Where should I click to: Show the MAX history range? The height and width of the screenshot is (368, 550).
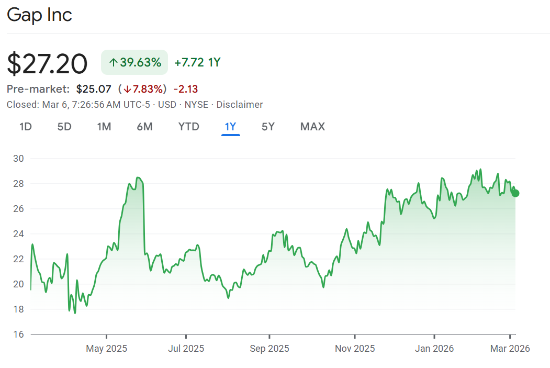(x=312, y=127)
